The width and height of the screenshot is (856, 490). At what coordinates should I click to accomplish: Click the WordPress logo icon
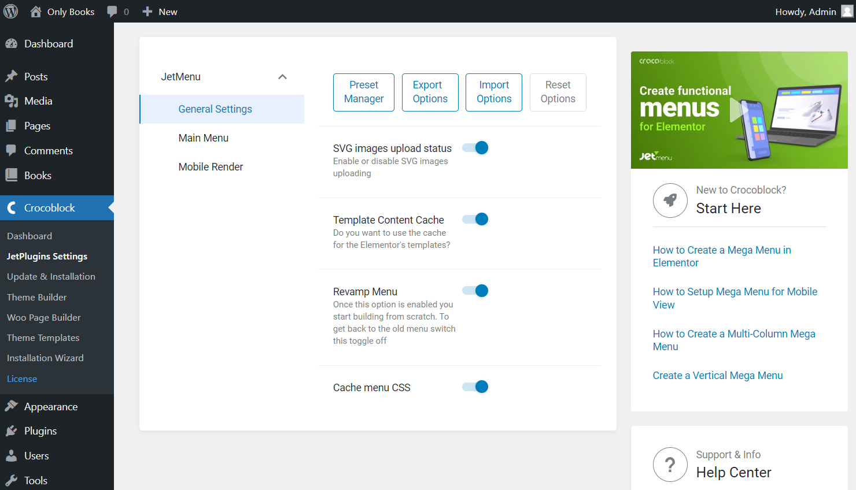[x=11, y=12]
